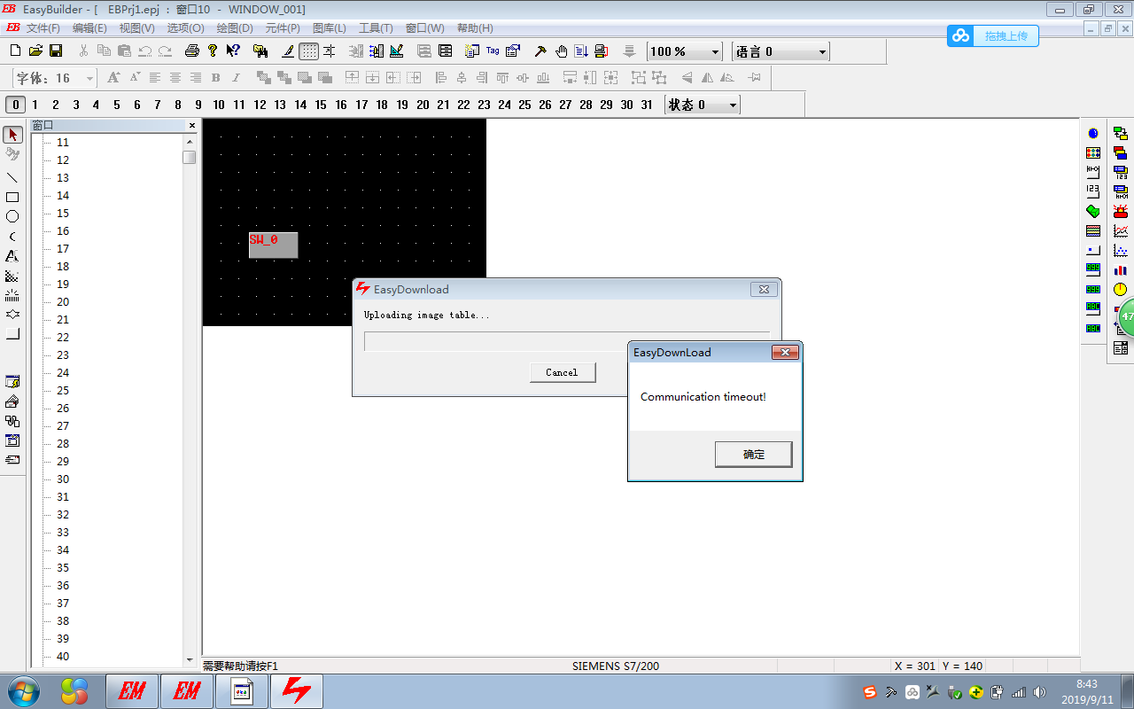This screenshot has width=1134, height=709.
Task: Toggle the grid display button
Action: 308,51
